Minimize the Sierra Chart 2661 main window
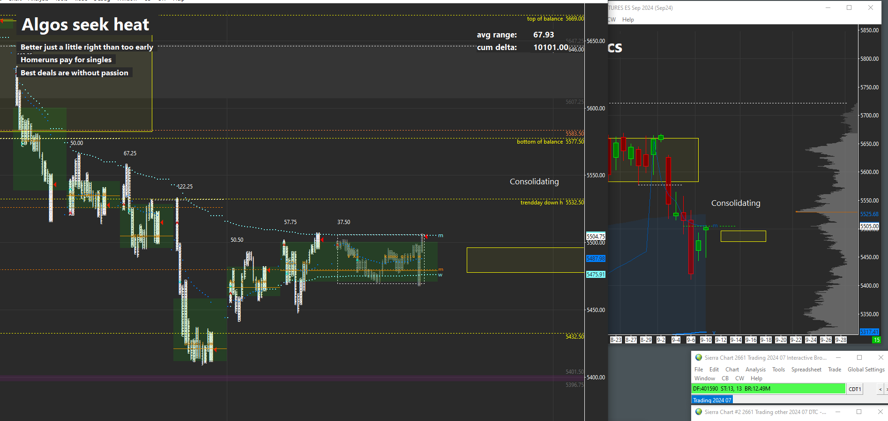The width and height of the screenshot is (888, 421). point(838,358)
